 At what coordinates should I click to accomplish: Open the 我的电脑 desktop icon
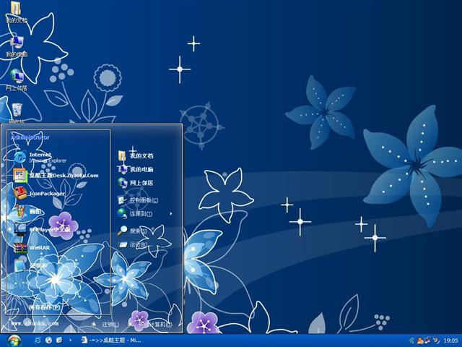(x=17, y=46)
